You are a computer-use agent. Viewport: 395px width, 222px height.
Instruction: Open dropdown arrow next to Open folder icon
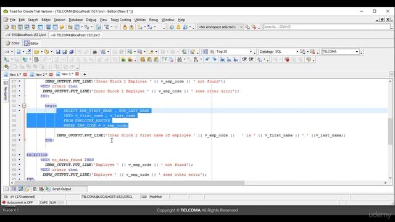41,52
